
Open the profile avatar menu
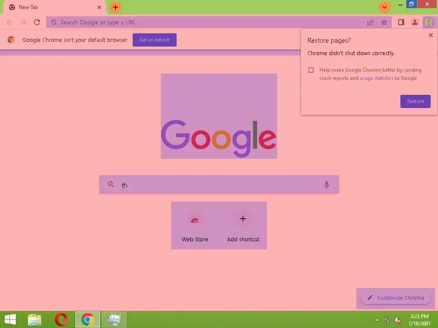(415, 22)
